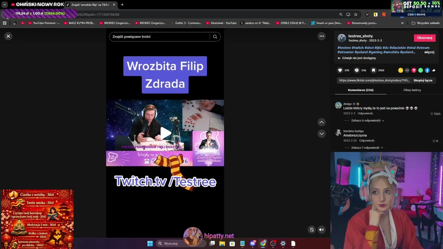Expand description with więcej
Image resolution: width=443 pixels, height=249 pixels.
[x=429, y=52]
